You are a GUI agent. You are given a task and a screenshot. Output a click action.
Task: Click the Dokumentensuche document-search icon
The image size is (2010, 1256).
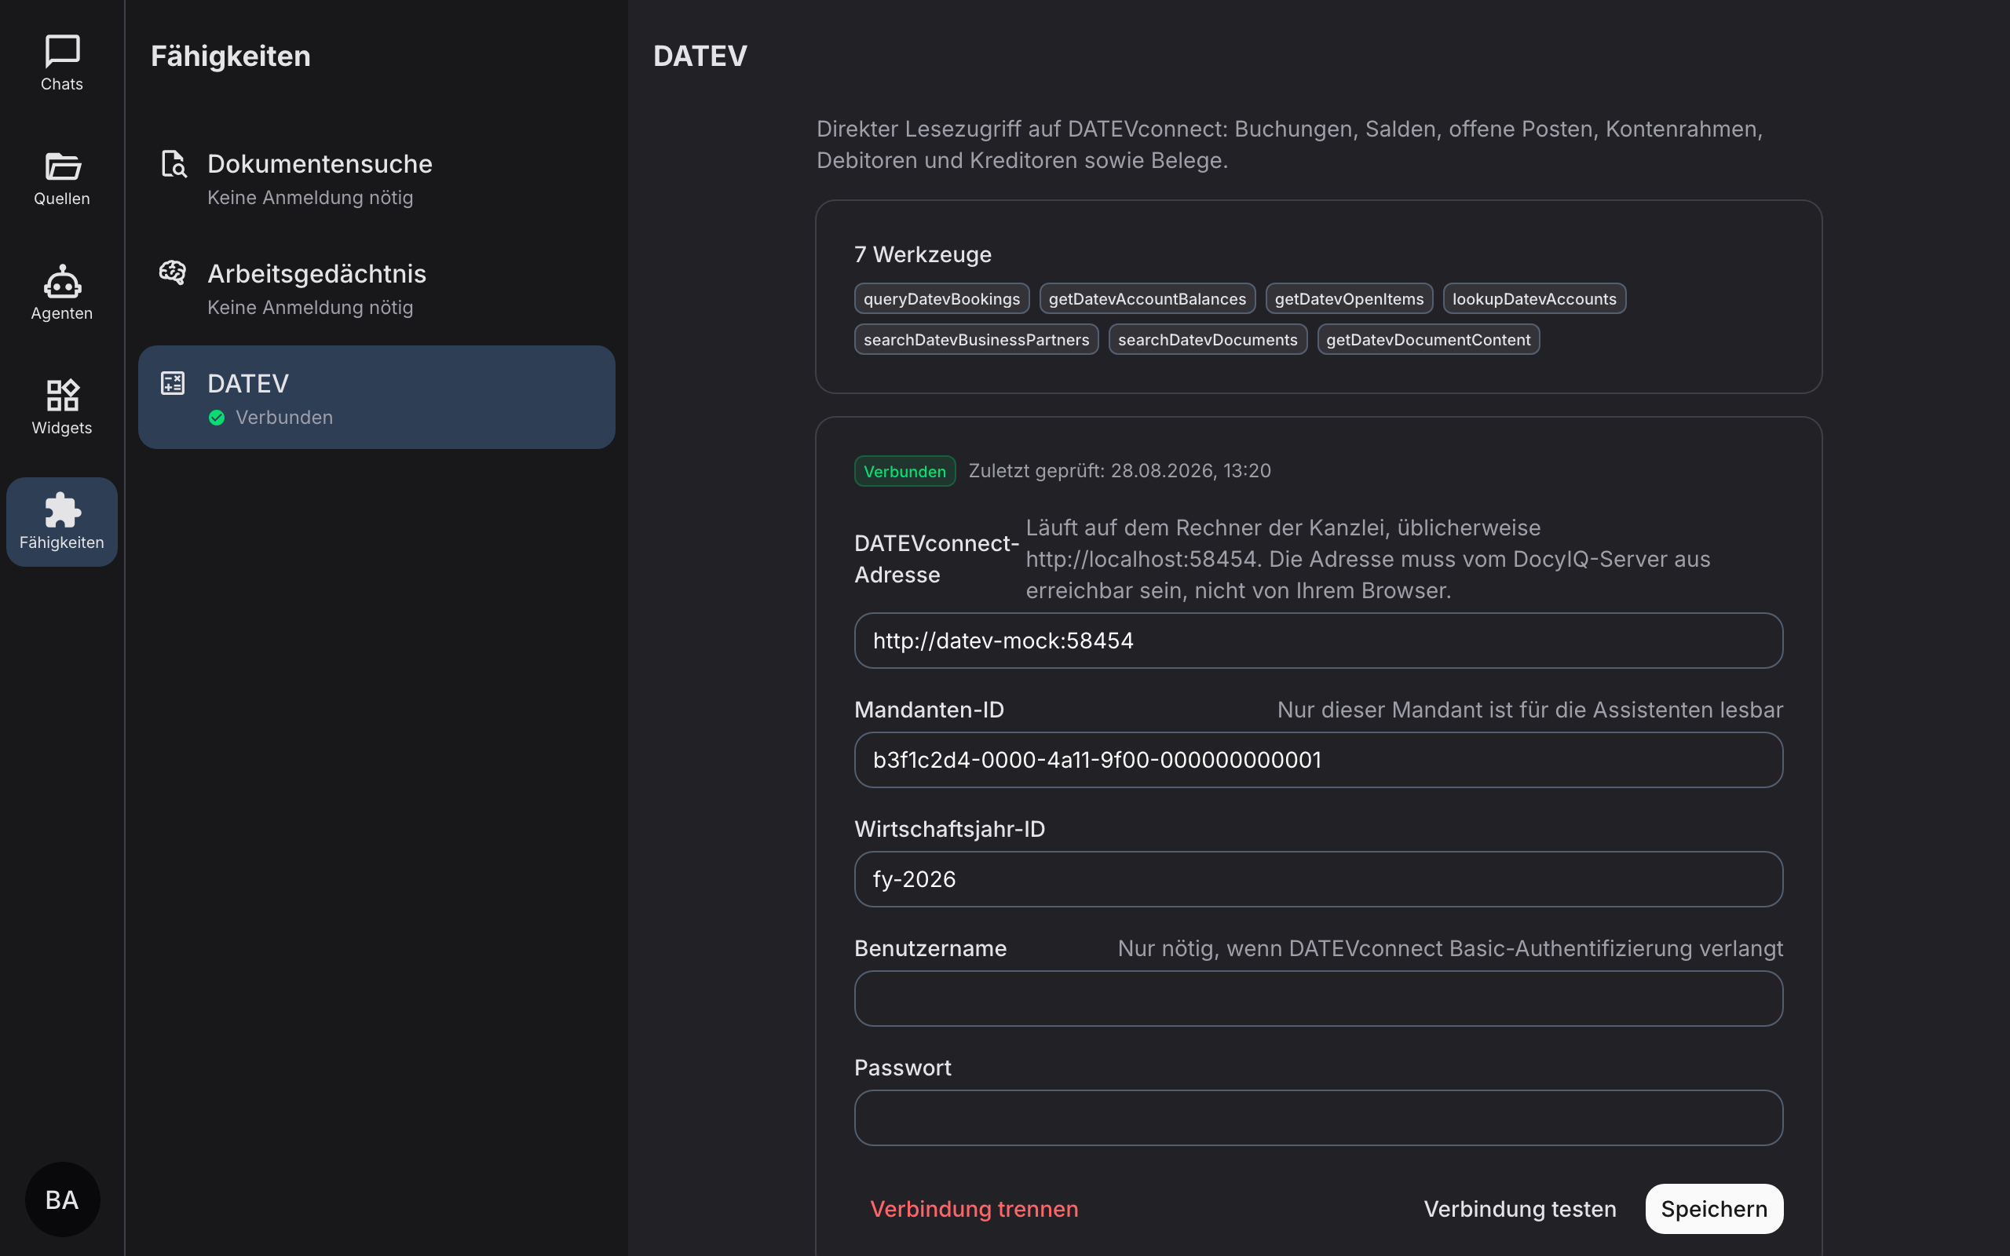coord(173,163)
